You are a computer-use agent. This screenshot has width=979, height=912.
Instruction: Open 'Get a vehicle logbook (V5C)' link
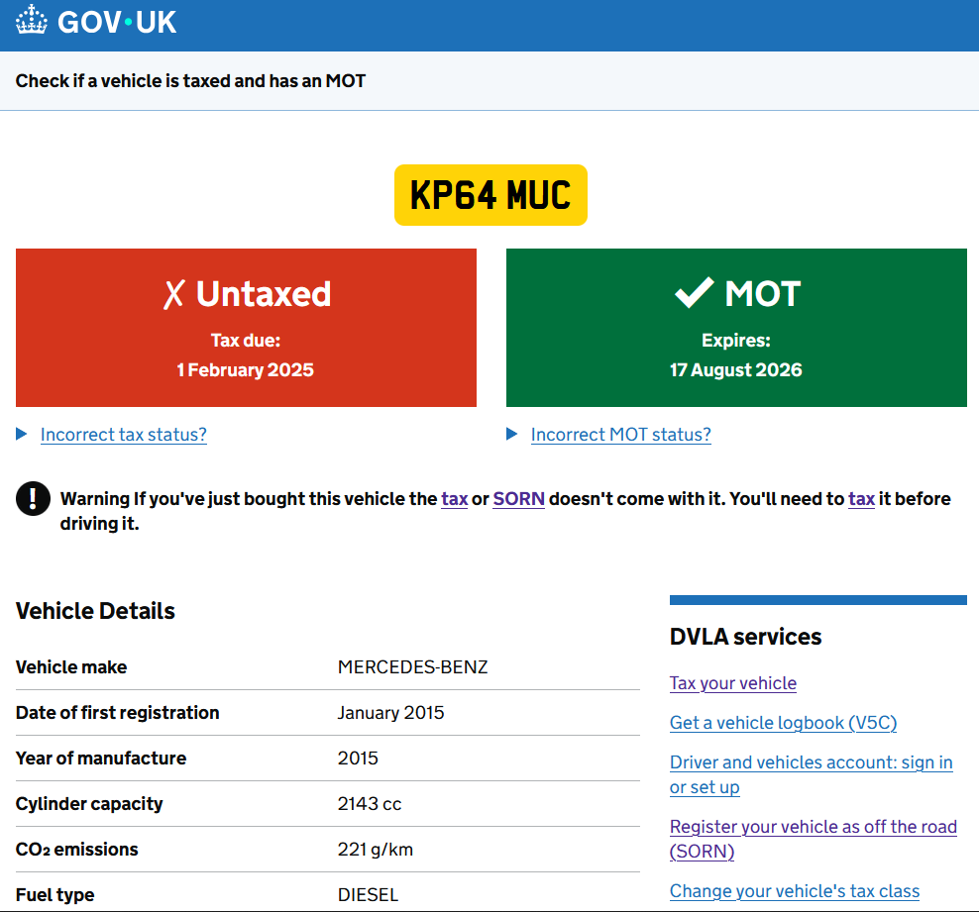[x=783, y=723]
